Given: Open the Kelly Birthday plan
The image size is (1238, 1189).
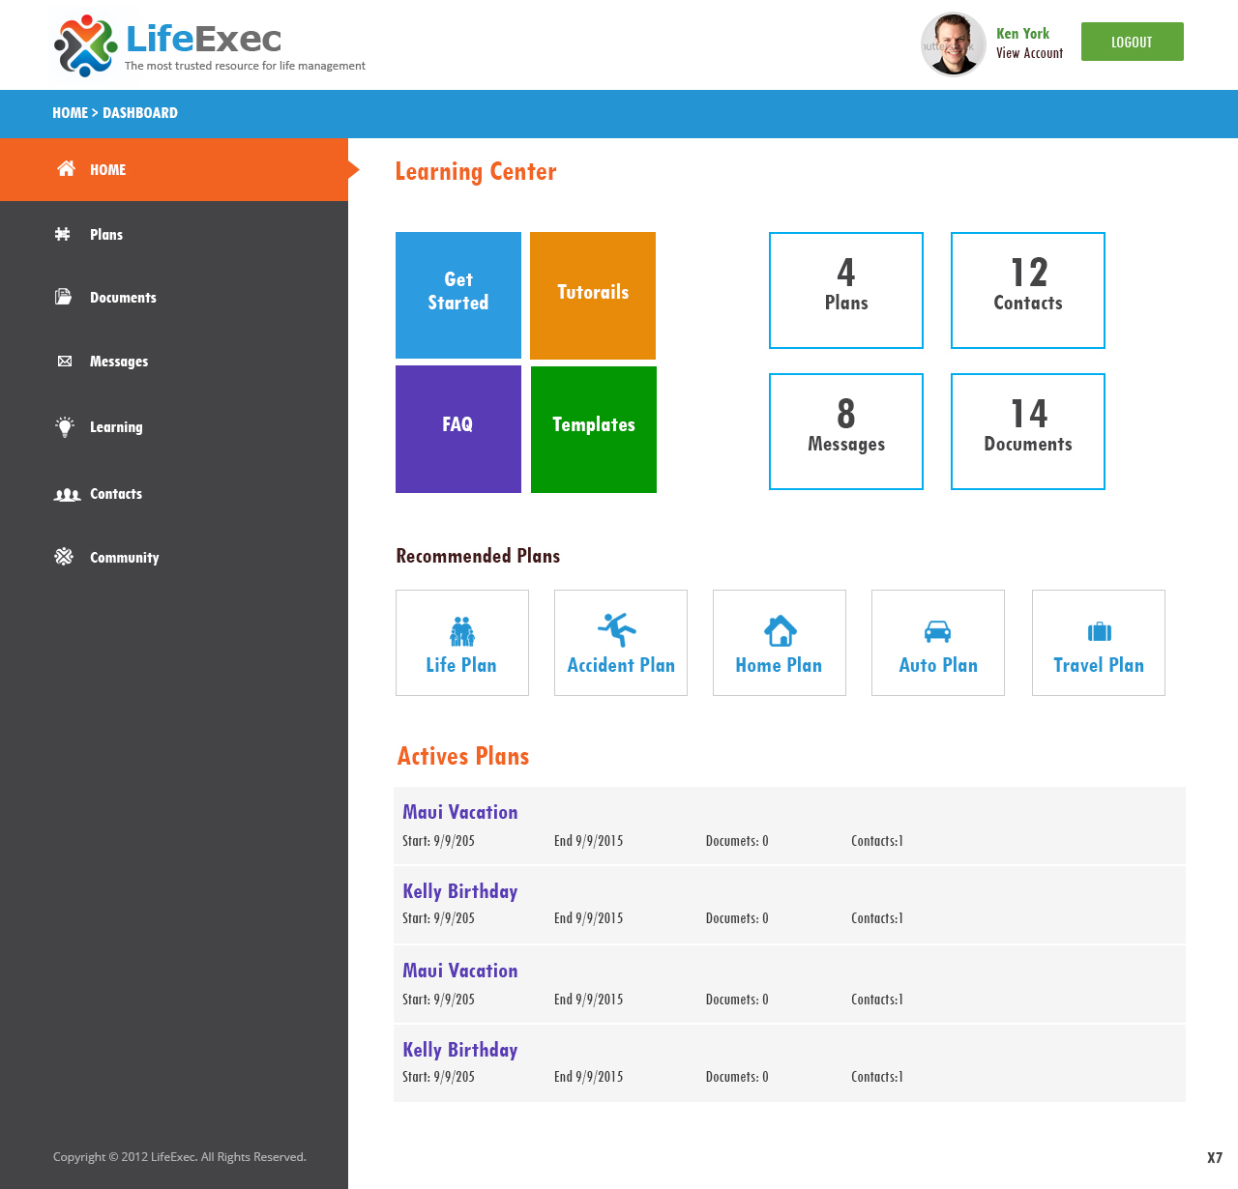Looking at the screenshot, I should (459, 891).
